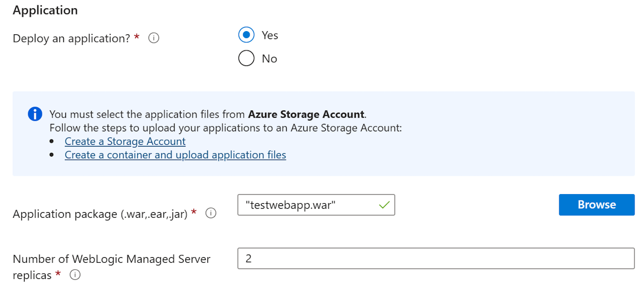Click the Deploy an application? label
643x289 pixels.
click(x=71, y=39)
